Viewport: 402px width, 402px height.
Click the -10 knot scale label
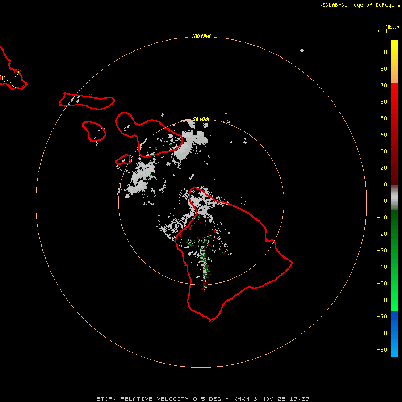click(x=382, y=218)
